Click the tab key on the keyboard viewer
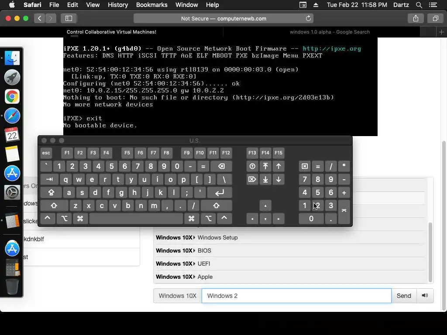Viewport: 447px width, 335px height. 49,179
